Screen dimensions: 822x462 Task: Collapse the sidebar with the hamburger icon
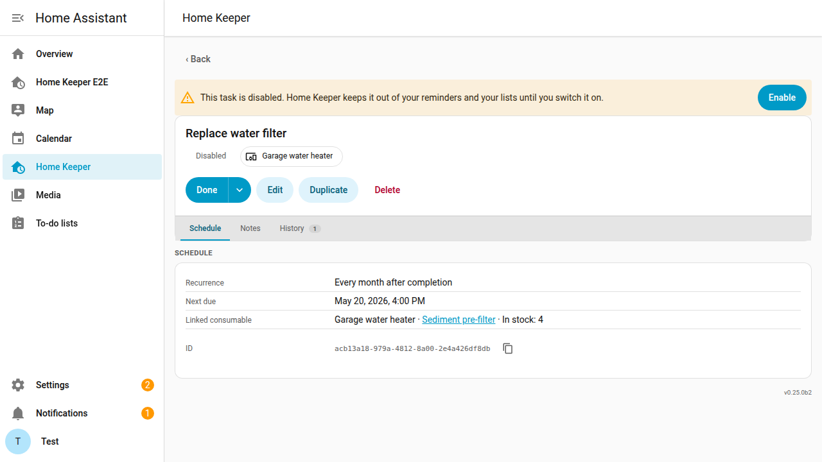(18, 18)
